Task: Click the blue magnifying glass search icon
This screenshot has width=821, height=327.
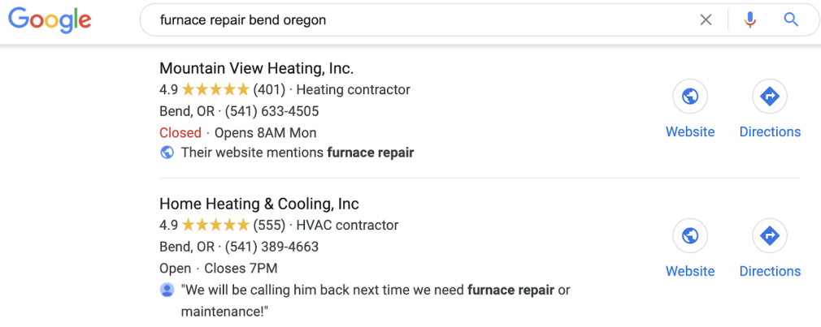Action: 791,20
